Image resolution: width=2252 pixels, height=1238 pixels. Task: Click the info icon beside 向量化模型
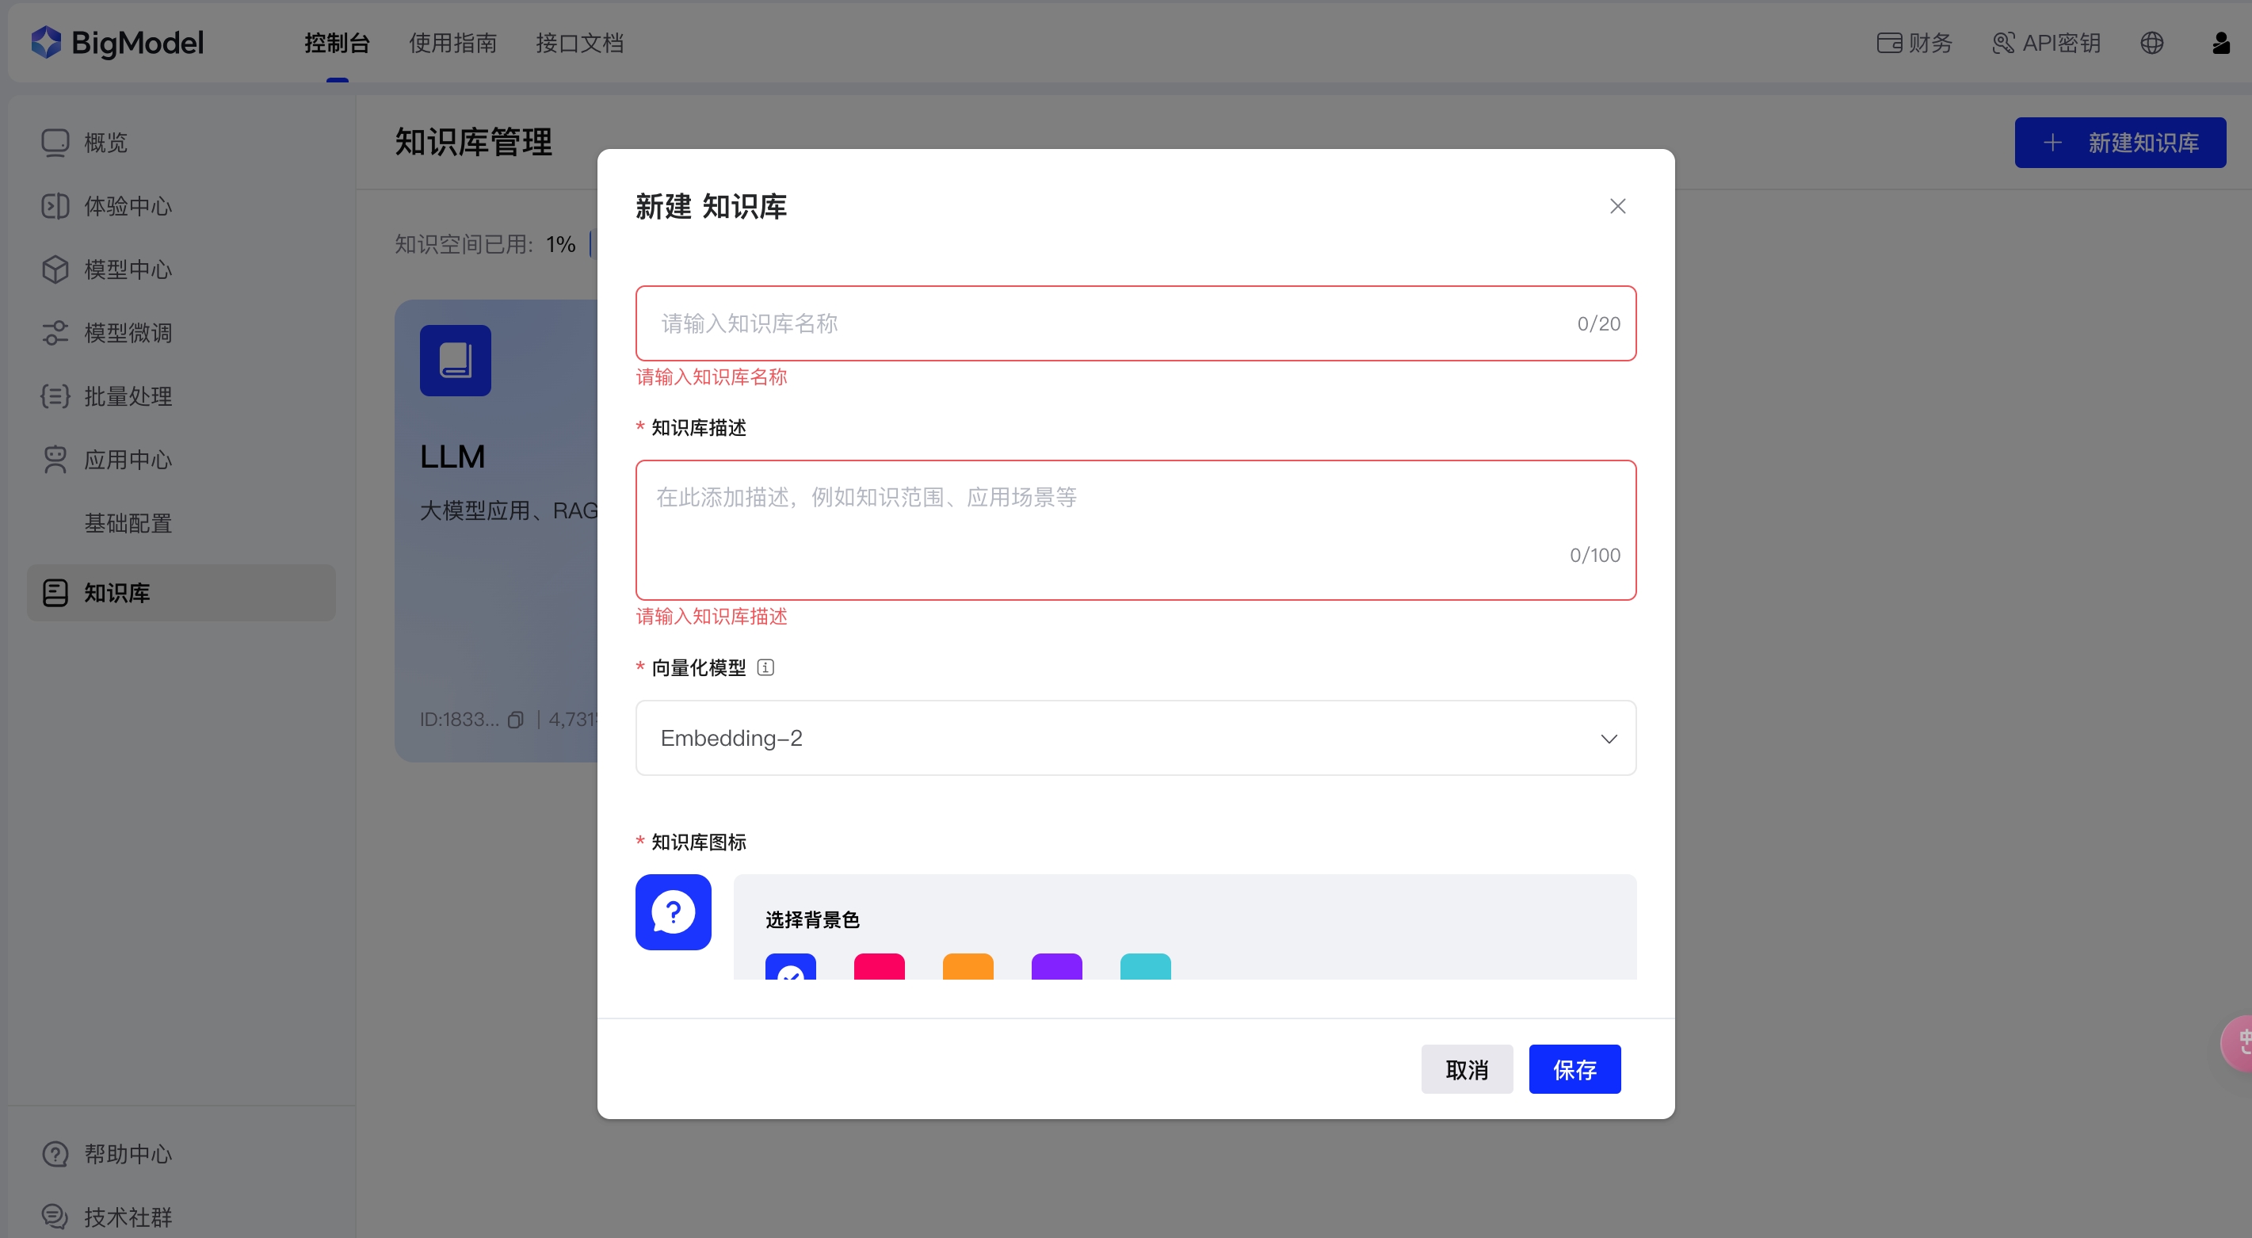(765, 668)
